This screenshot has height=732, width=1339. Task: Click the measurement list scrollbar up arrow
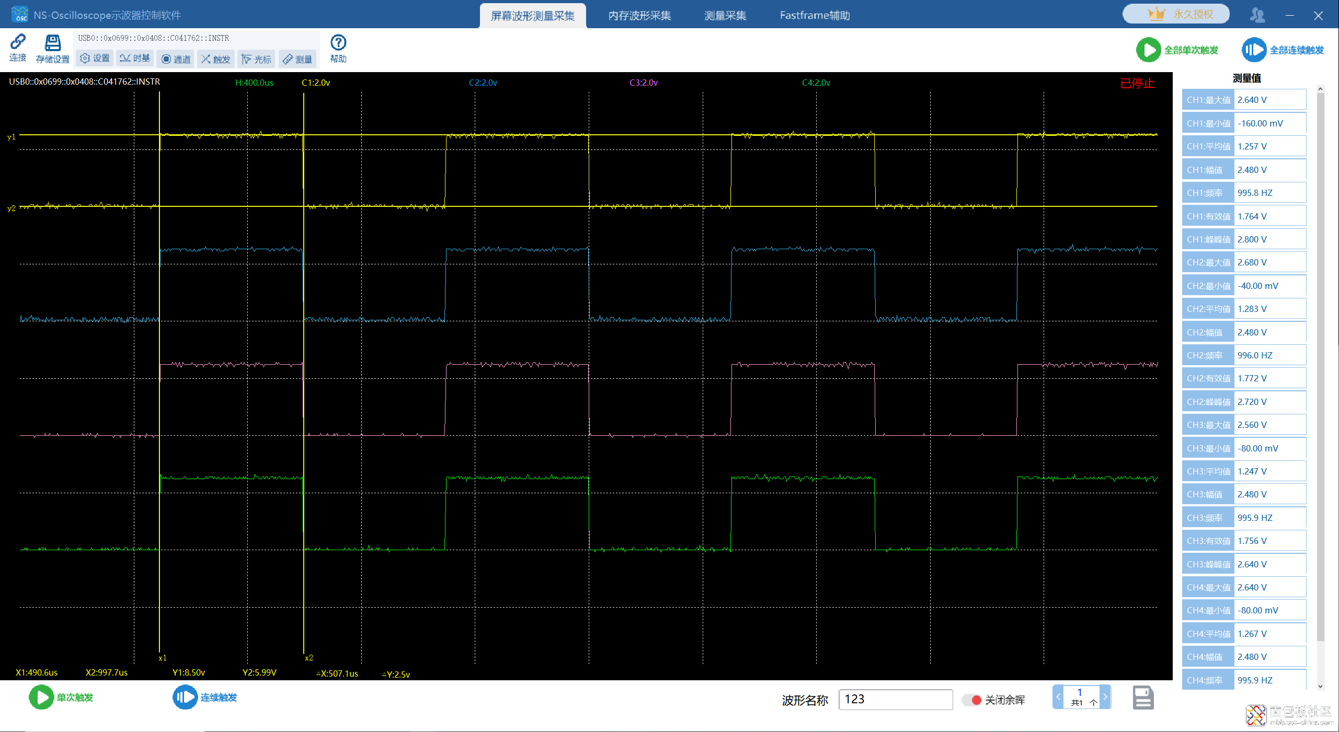(1320, 89)
